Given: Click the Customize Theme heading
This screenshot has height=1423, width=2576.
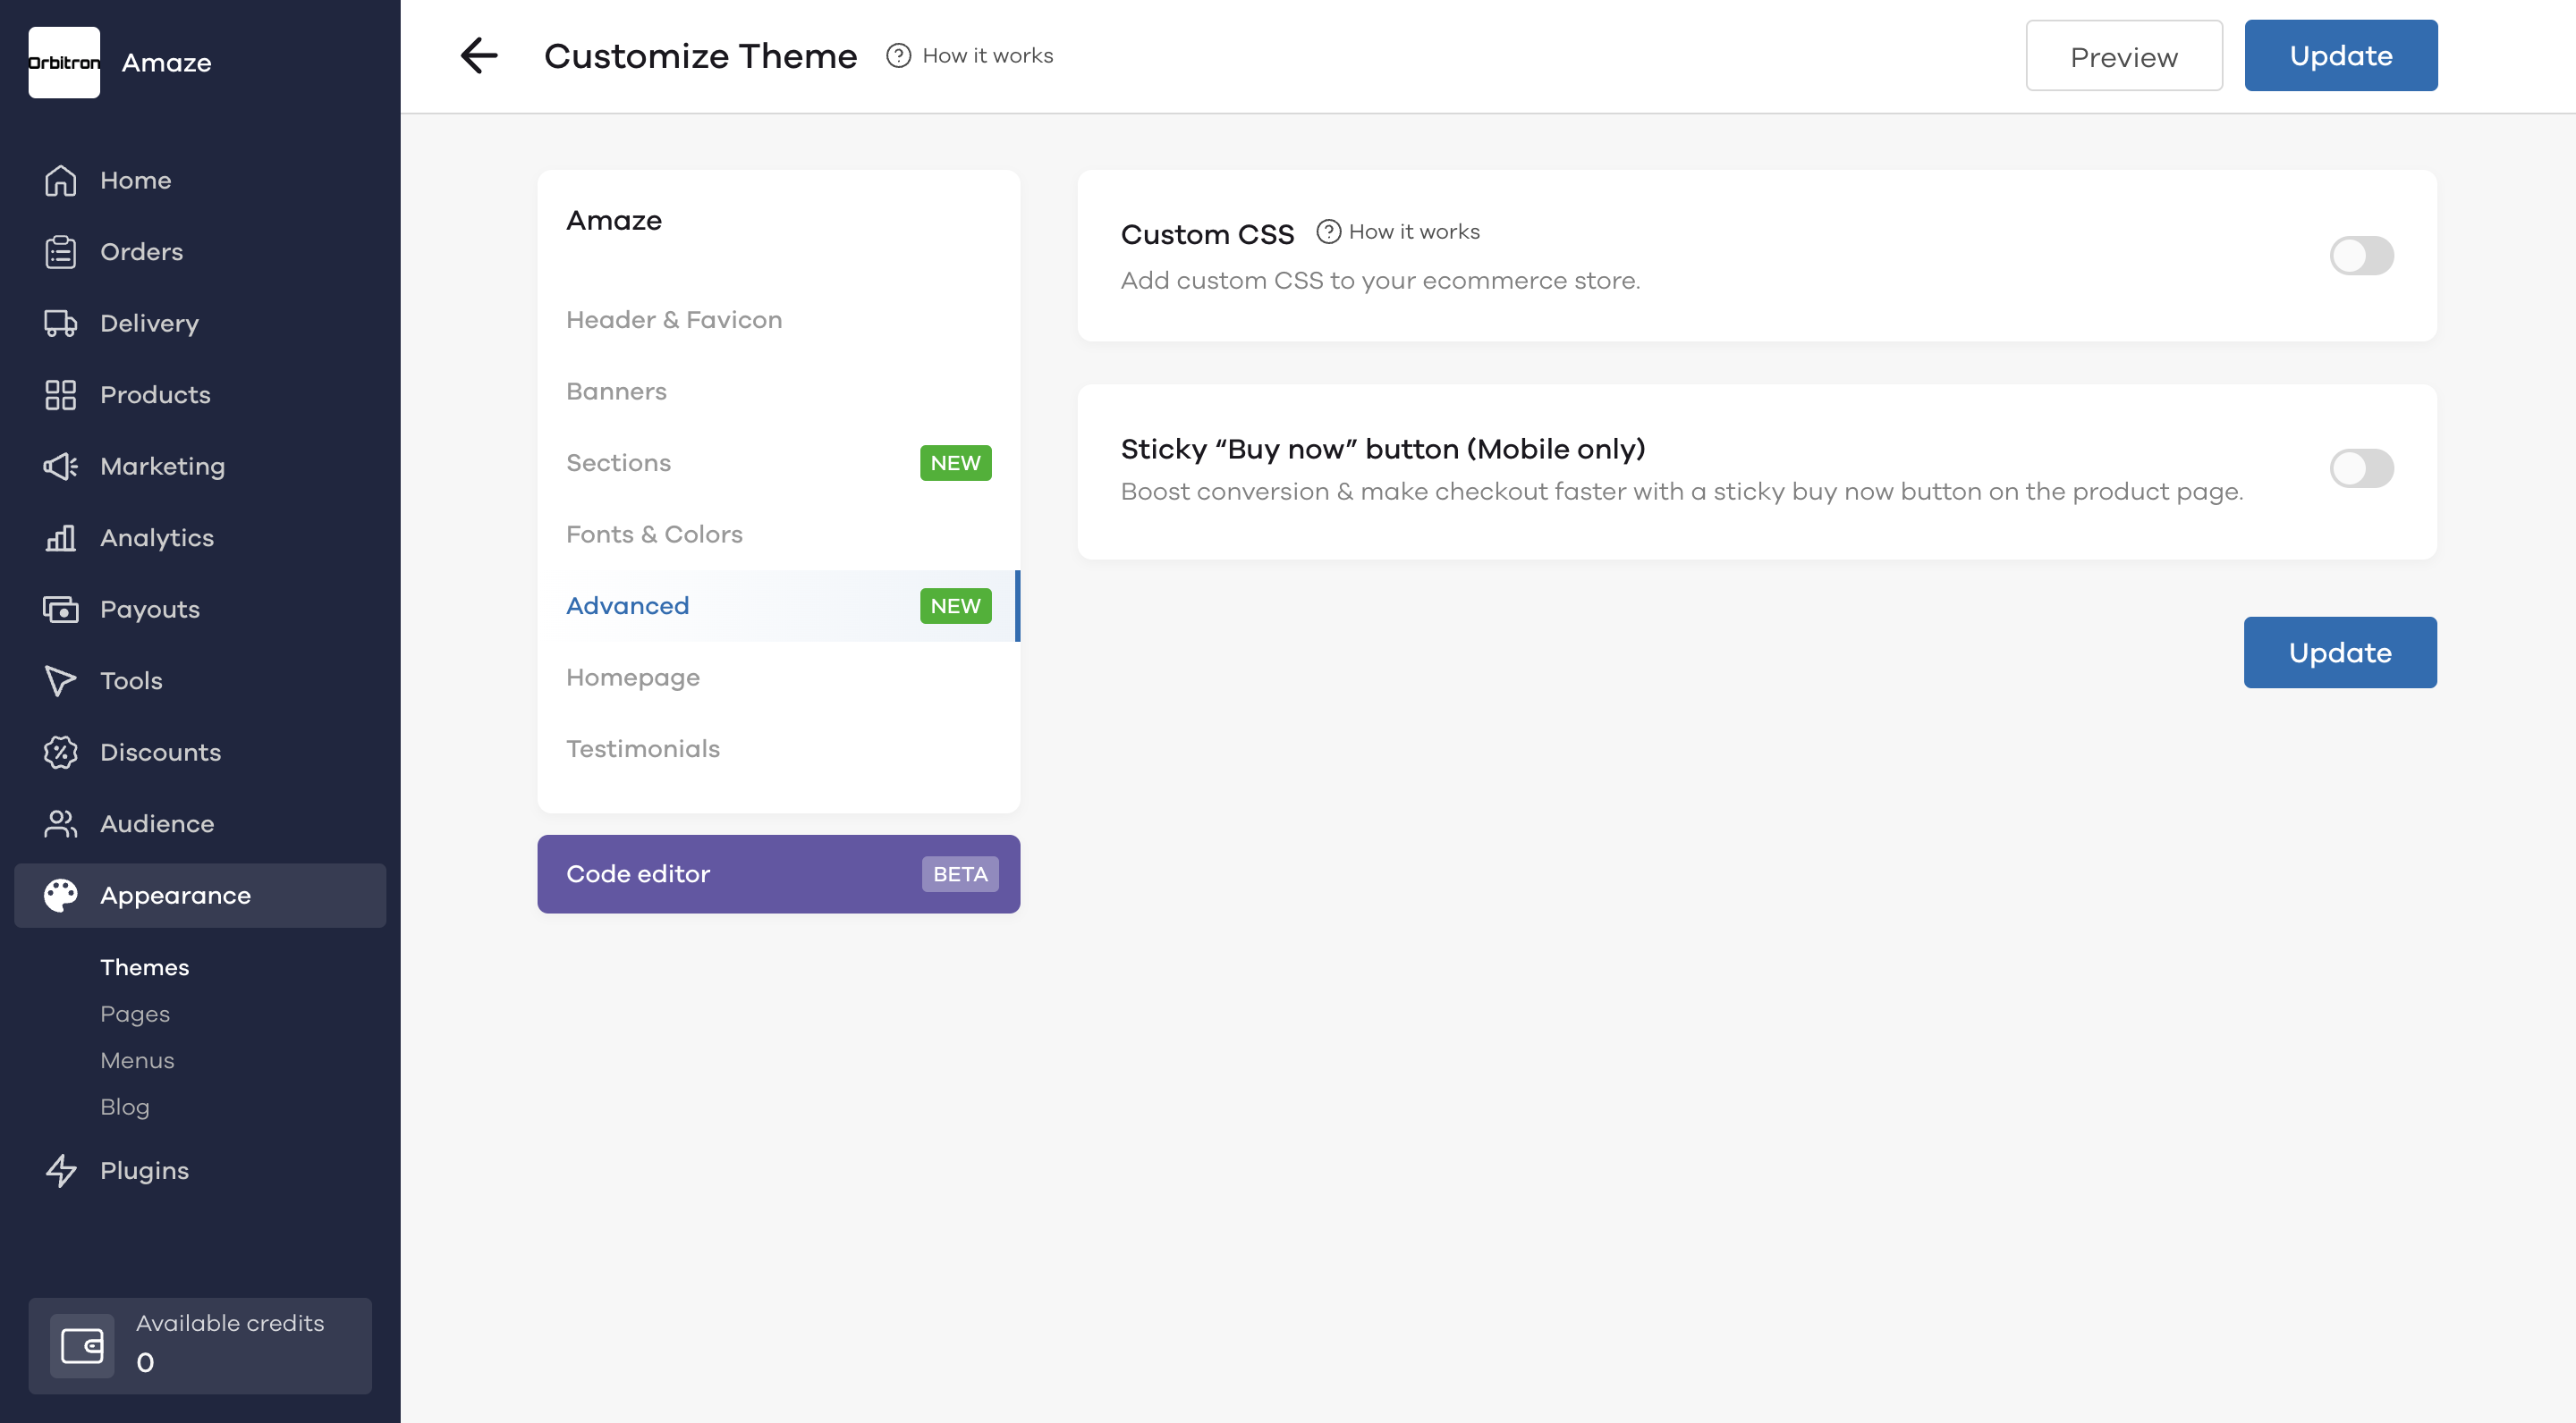Looking at the screenshot, I should [x=700, y=56].
